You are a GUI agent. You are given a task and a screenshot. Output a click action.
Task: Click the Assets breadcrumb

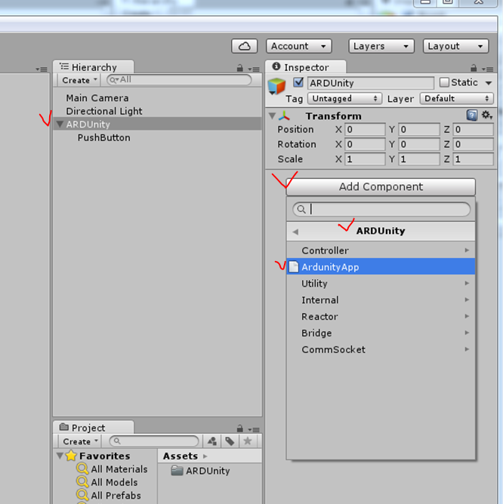point(181,456)
